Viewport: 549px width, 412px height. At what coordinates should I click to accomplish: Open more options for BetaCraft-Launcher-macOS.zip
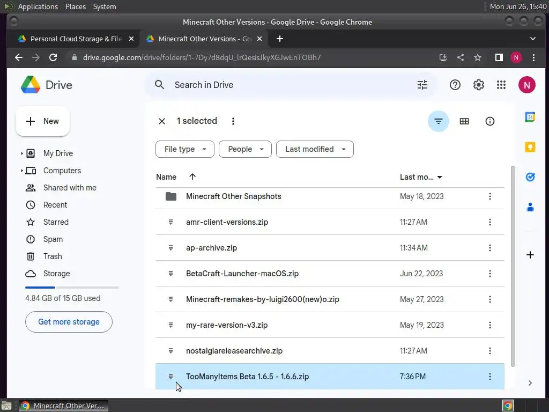[490, 274]
